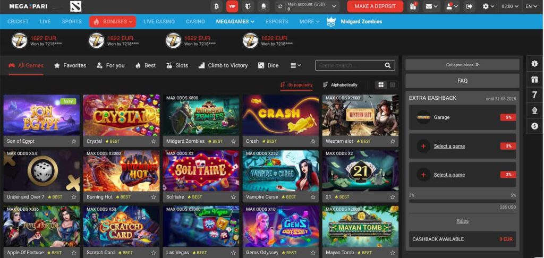Add Vampire Curse to favorites
The height and width of the screenshot is (258, 544).
313,197
